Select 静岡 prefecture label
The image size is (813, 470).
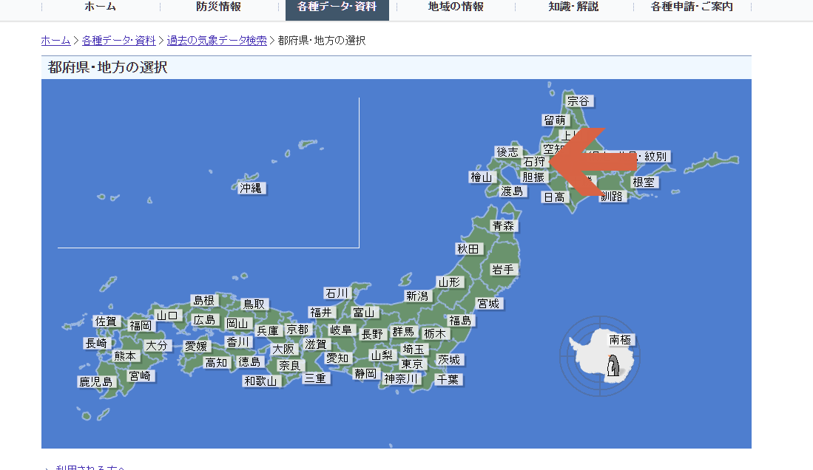[x=365, y=374]
